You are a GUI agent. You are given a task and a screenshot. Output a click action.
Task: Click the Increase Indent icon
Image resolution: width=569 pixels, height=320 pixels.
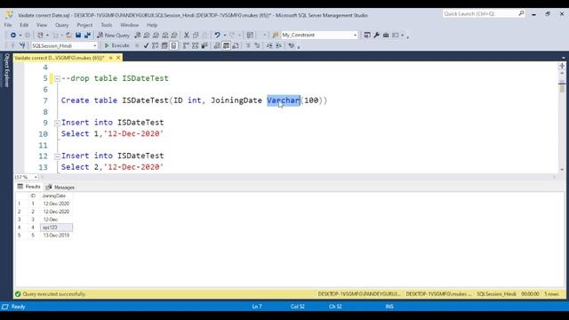point(278,45)
